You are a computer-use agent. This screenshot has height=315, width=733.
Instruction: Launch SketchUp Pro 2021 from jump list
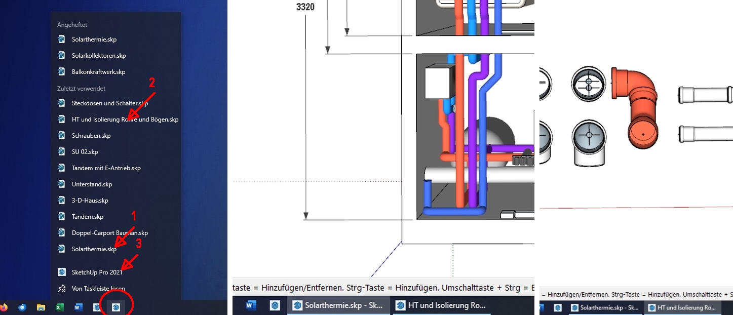coord(116,272)
